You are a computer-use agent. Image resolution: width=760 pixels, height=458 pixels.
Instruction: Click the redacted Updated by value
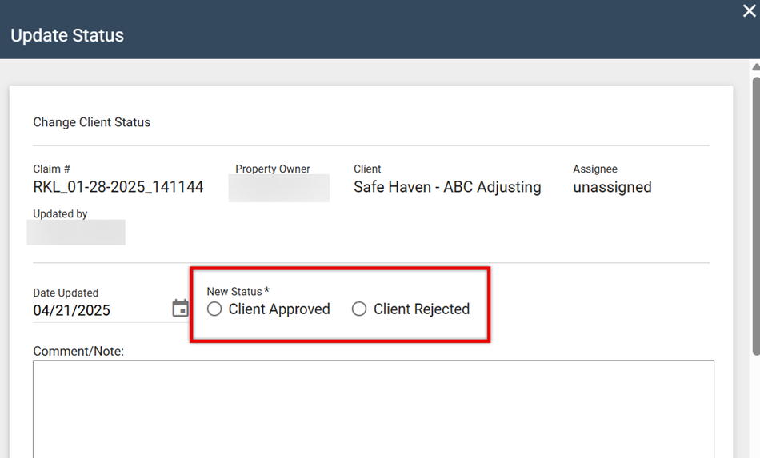(x=76, y=232)
